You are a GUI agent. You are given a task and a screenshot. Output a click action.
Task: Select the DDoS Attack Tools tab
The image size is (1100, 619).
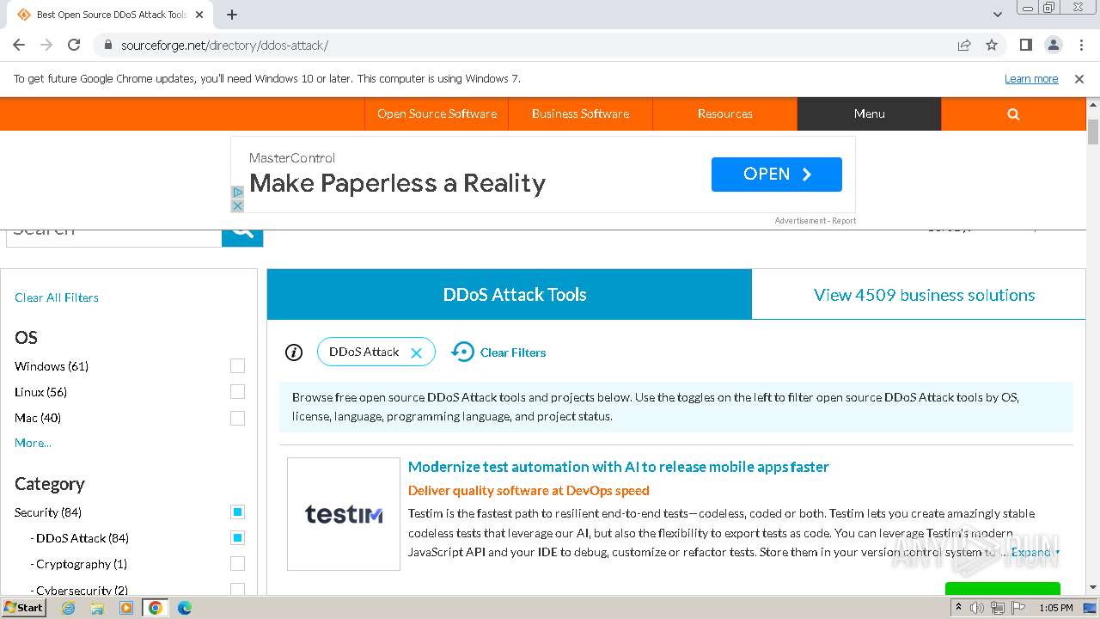point(510,294)
